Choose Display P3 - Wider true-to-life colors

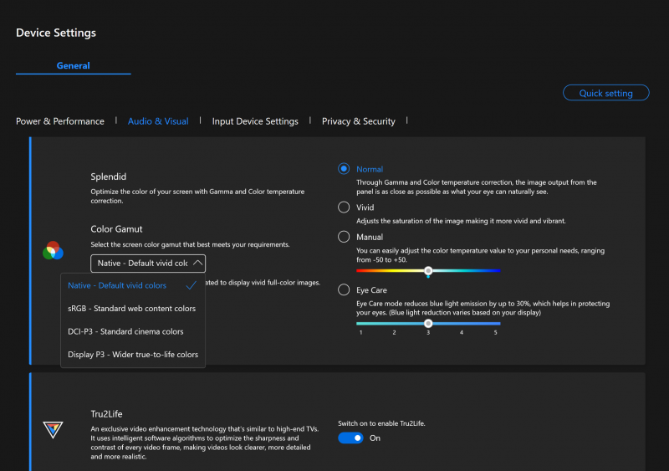[x=132, y=355]
